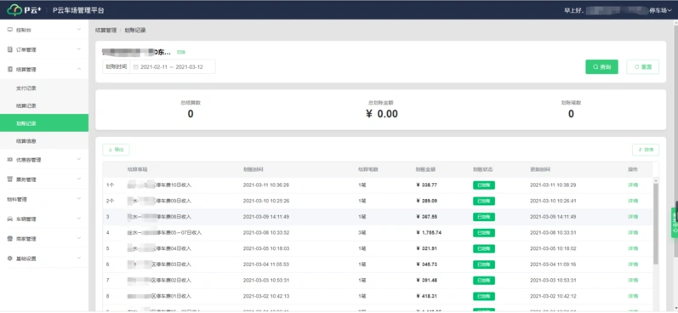678x313 pixels.
Task: Open 详情 for the 01日收入 row
Action: tap(633, 296)
